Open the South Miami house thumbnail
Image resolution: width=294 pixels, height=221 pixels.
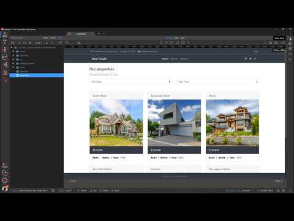(x=116, y=123)
